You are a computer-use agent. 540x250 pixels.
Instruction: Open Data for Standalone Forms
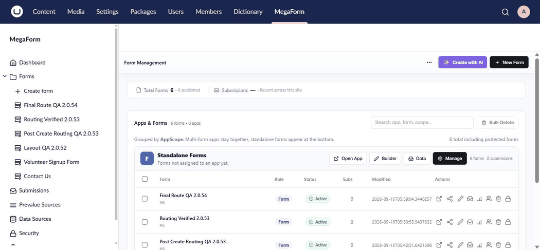pyautogui.click(x=417, y=159)
